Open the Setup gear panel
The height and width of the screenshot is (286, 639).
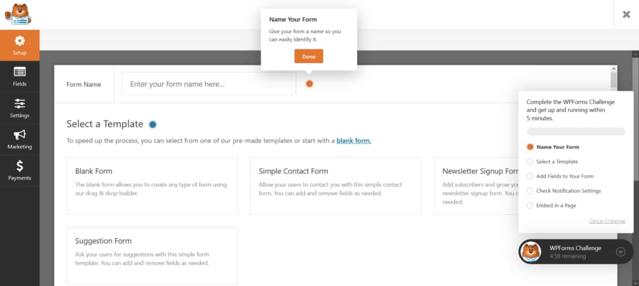click(19, 45)
